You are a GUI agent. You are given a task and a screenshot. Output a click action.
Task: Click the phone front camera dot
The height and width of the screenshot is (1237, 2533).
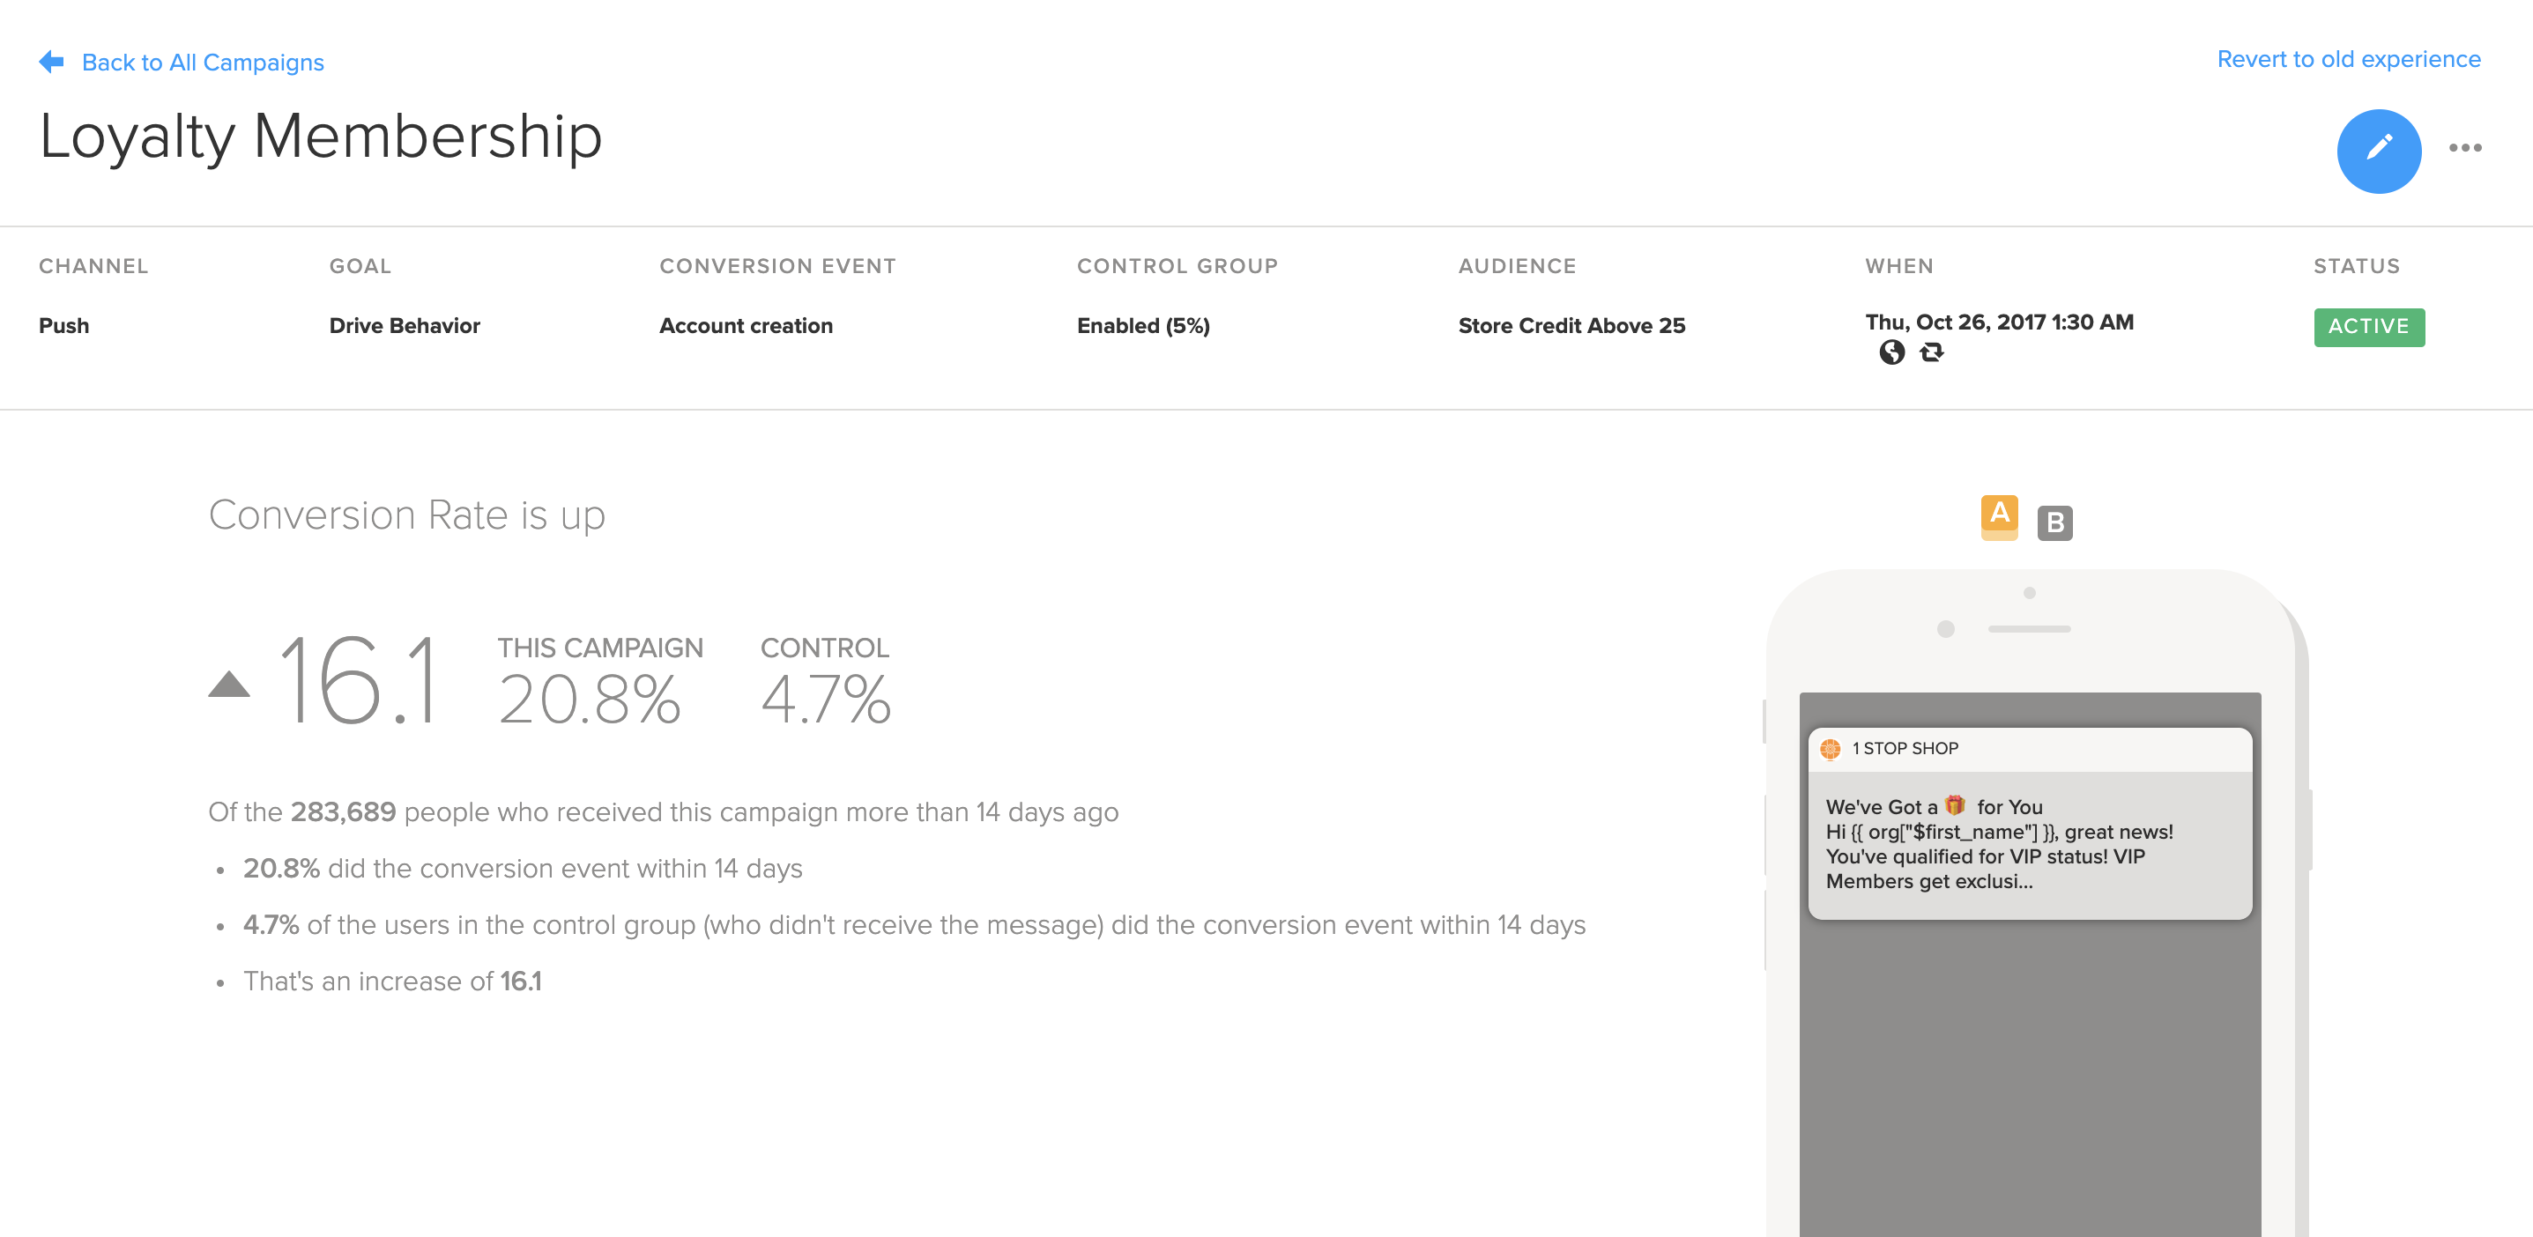pos(1944,629)
